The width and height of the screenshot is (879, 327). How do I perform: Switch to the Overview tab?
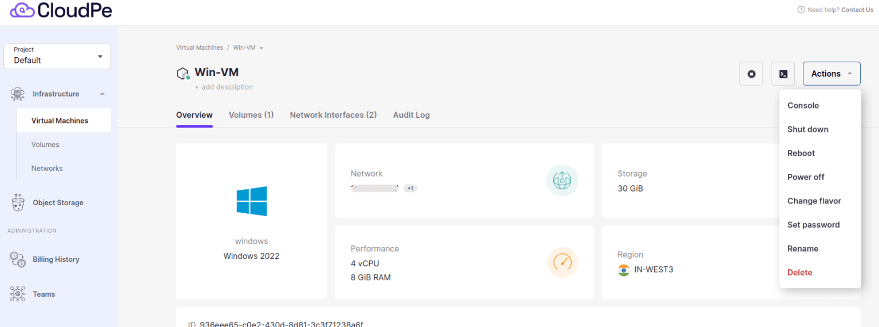click(195, 115)
